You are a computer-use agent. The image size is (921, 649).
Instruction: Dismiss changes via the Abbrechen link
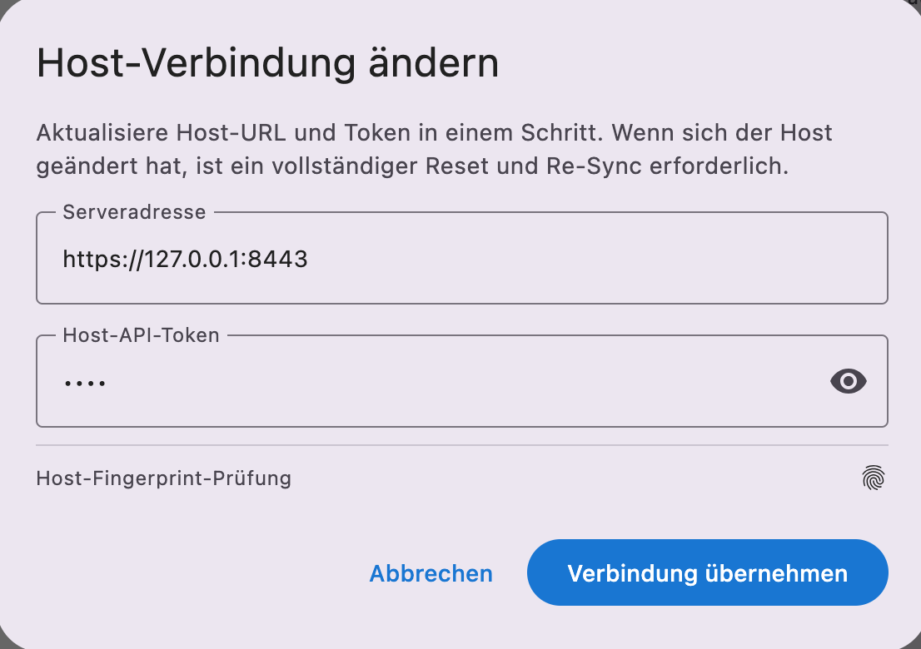point(431,572)
